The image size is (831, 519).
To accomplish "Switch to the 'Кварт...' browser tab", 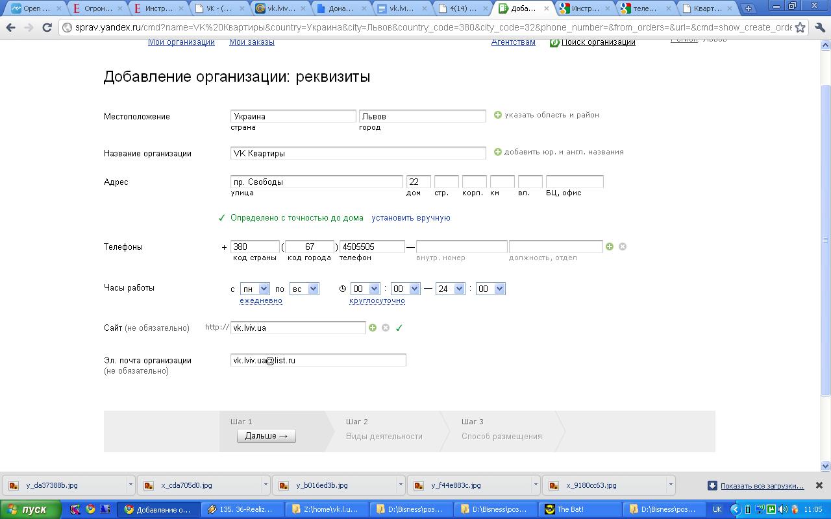I will point(706,8).
